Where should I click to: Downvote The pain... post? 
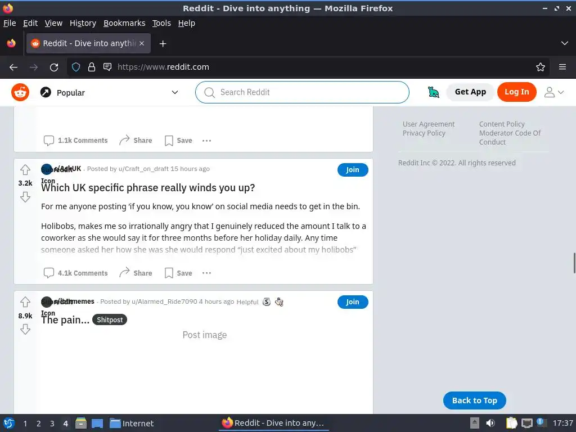coord(25,330)
